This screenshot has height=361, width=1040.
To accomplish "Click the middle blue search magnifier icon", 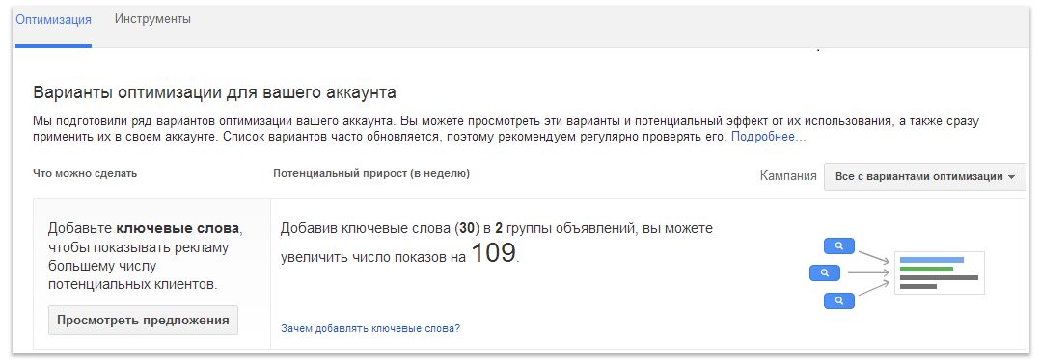I will coord(825,272).
